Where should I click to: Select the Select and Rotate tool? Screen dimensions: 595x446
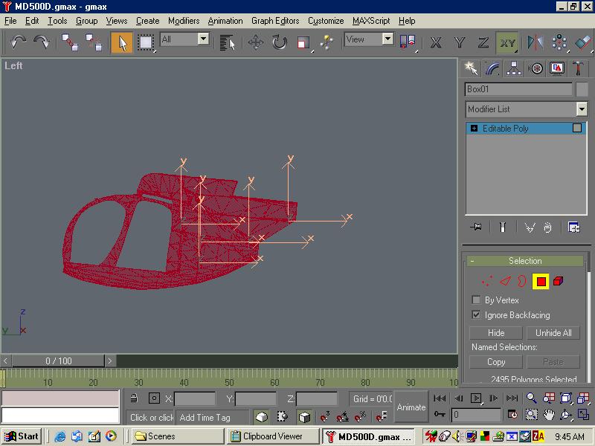[280, 42]
